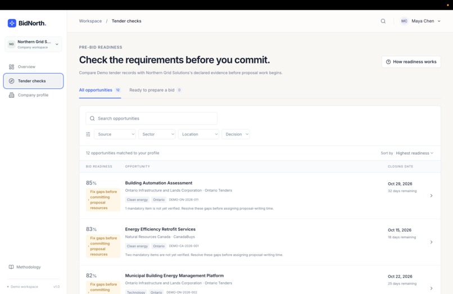Click the 83% readiness score
Viewport: 453px width, 294px height.
coord(91,229)
